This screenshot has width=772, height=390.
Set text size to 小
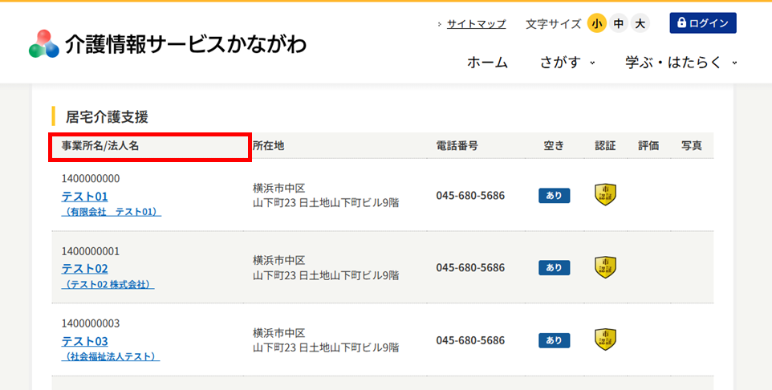pyautogui.click(x=597, y=23)
